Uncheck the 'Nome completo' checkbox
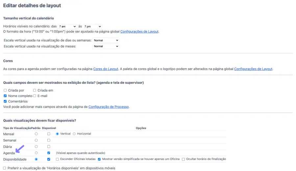296x171 pixels. 5,96
